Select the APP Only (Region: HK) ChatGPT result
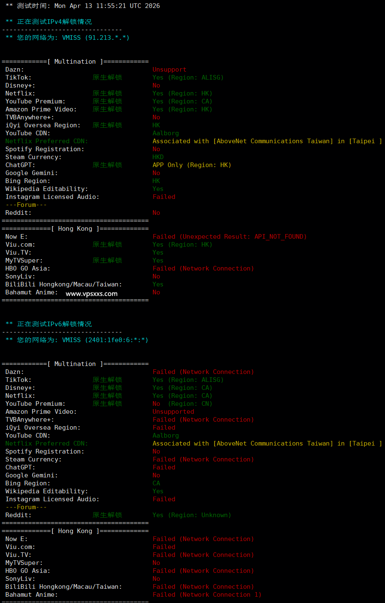Screen dimensions: 385x603 point(191,165)
